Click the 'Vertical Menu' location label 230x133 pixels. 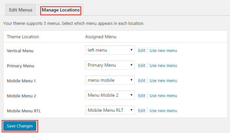[x=20, y=51]
